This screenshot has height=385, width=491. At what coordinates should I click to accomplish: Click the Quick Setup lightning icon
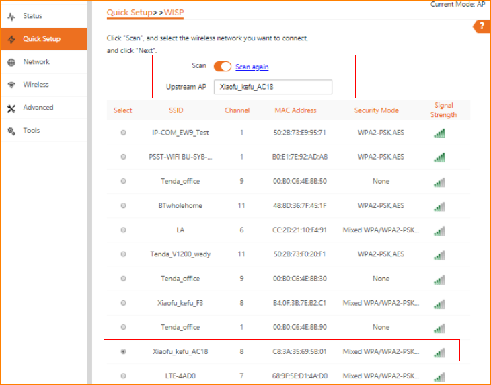pyautogui.click(x=11, y=39)
